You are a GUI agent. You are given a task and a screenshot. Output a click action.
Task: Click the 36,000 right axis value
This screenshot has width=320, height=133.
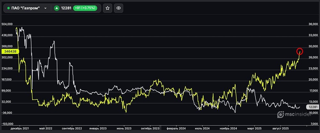pos(312,24)
